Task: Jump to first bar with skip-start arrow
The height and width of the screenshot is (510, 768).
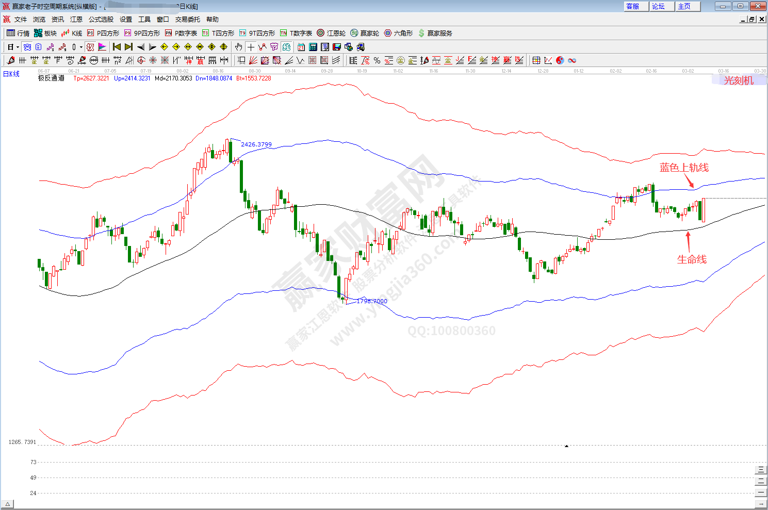Action: [117, 47]
